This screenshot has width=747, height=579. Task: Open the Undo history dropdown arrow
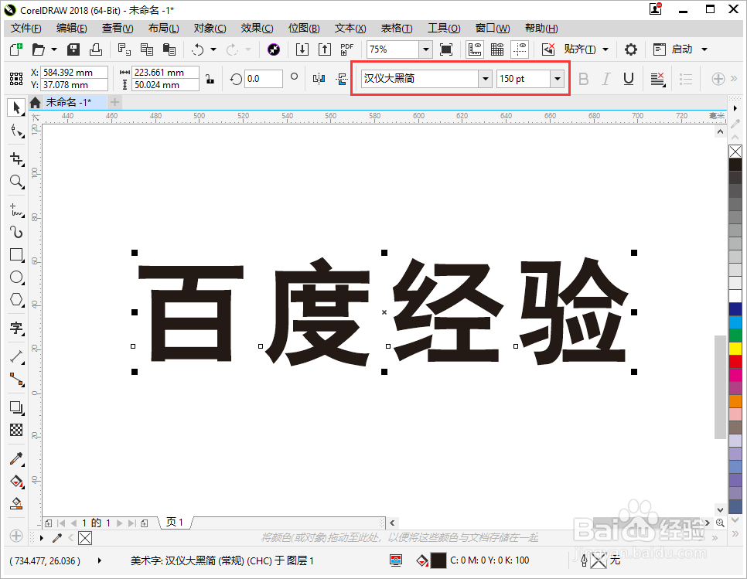[213, 49]
